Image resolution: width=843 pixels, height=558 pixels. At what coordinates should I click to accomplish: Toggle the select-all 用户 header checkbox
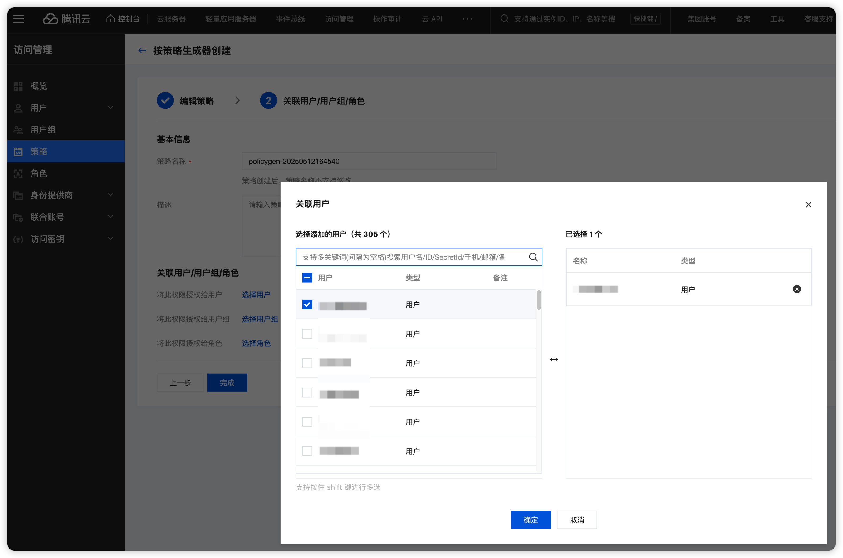click(307, 278)
